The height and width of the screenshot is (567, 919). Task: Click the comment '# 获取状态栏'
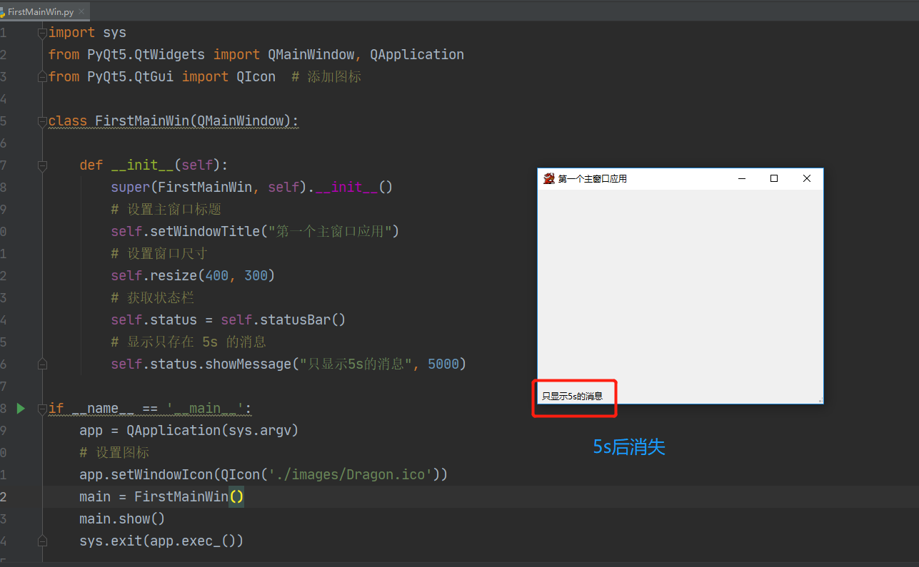click(x=153, y=298)
